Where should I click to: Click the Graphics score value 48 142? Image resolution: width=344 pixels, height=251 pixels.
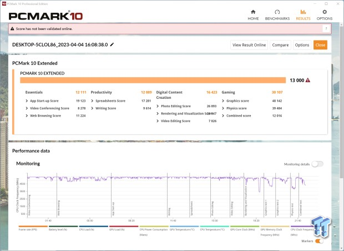pyautogui.click(x=277, y=101)
